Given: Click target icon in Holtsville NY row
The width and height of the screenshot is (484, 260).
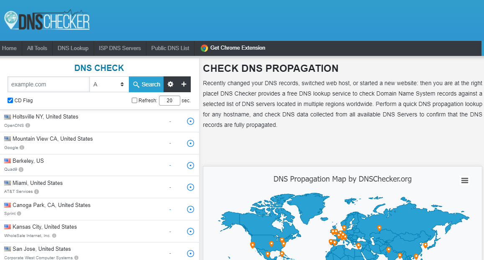Looking at the screenshot, I should pyautogui.click(x=190, y=121).
